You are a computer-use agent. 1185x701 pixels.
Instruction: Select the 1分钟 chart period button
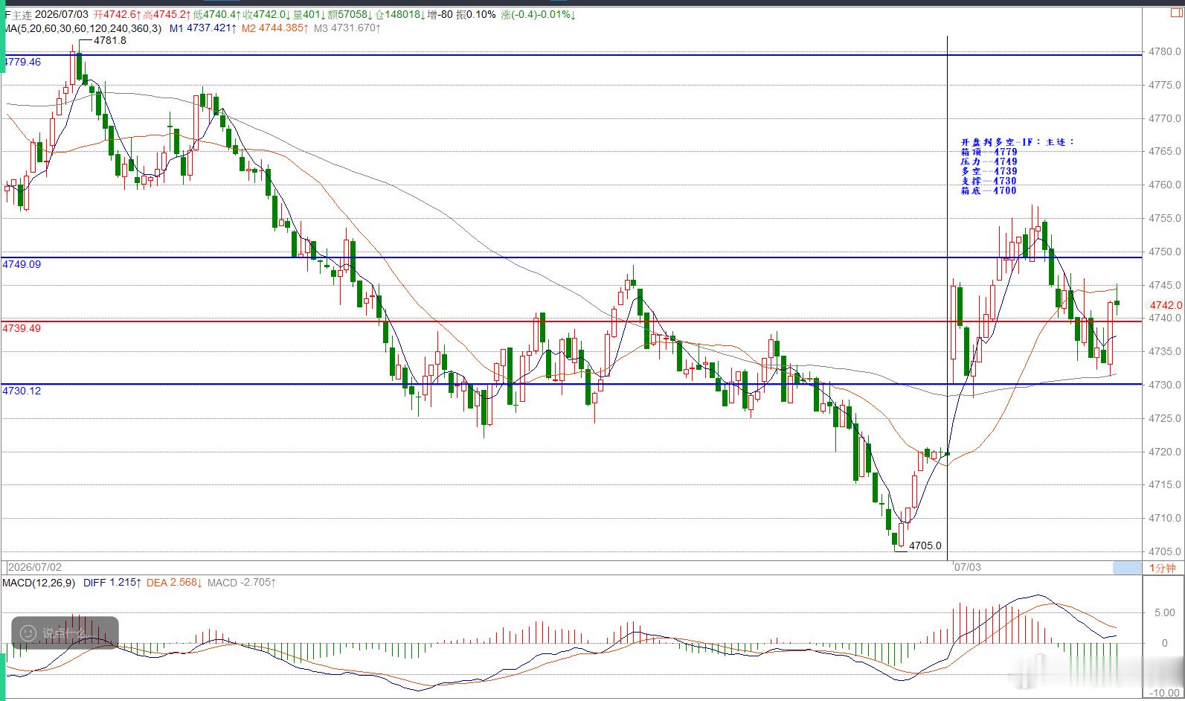click(1163, 568)
